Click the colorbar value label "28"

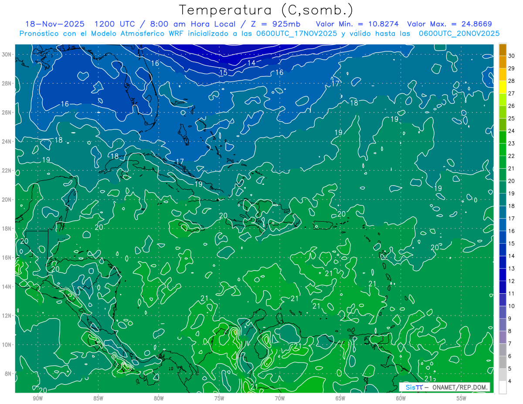coord(512,81)
